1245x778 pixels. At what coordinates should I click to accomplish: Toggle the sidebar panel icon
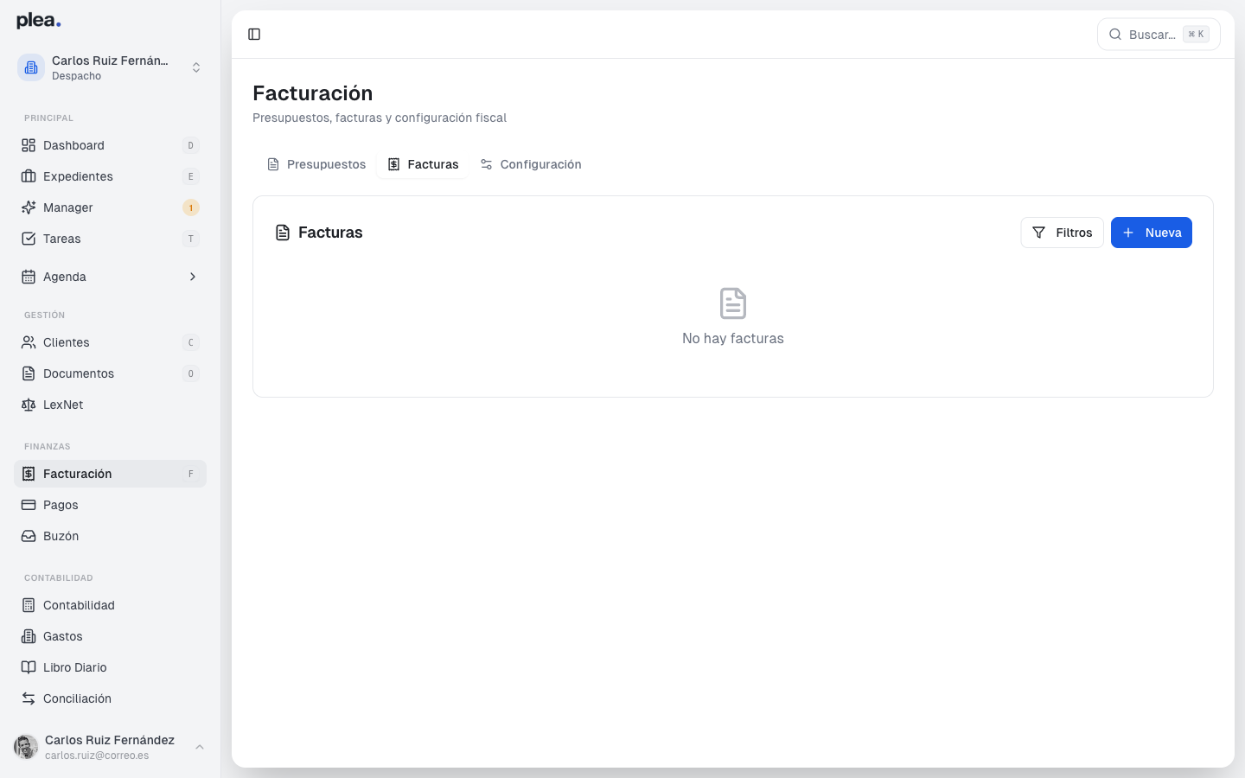pyautogui.click(x=254, y=35)
